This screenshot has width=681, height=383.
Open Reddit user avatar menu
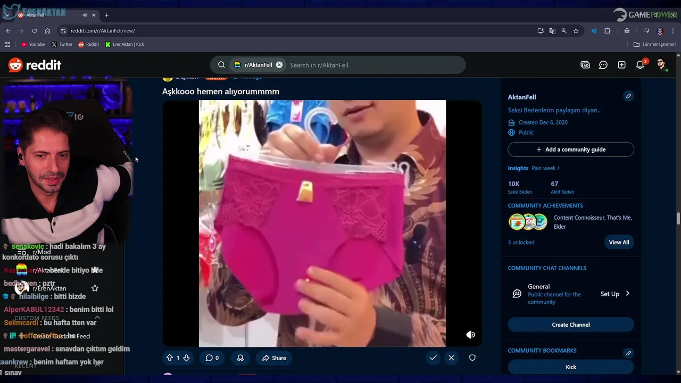click(x=661, y=65)
